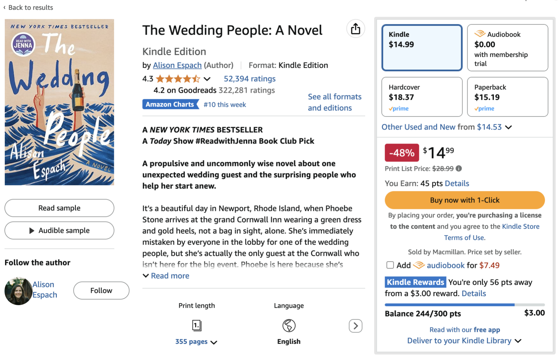
Task: Select the Hardcover $18.37 format option
Action: [x=422, y=97]
